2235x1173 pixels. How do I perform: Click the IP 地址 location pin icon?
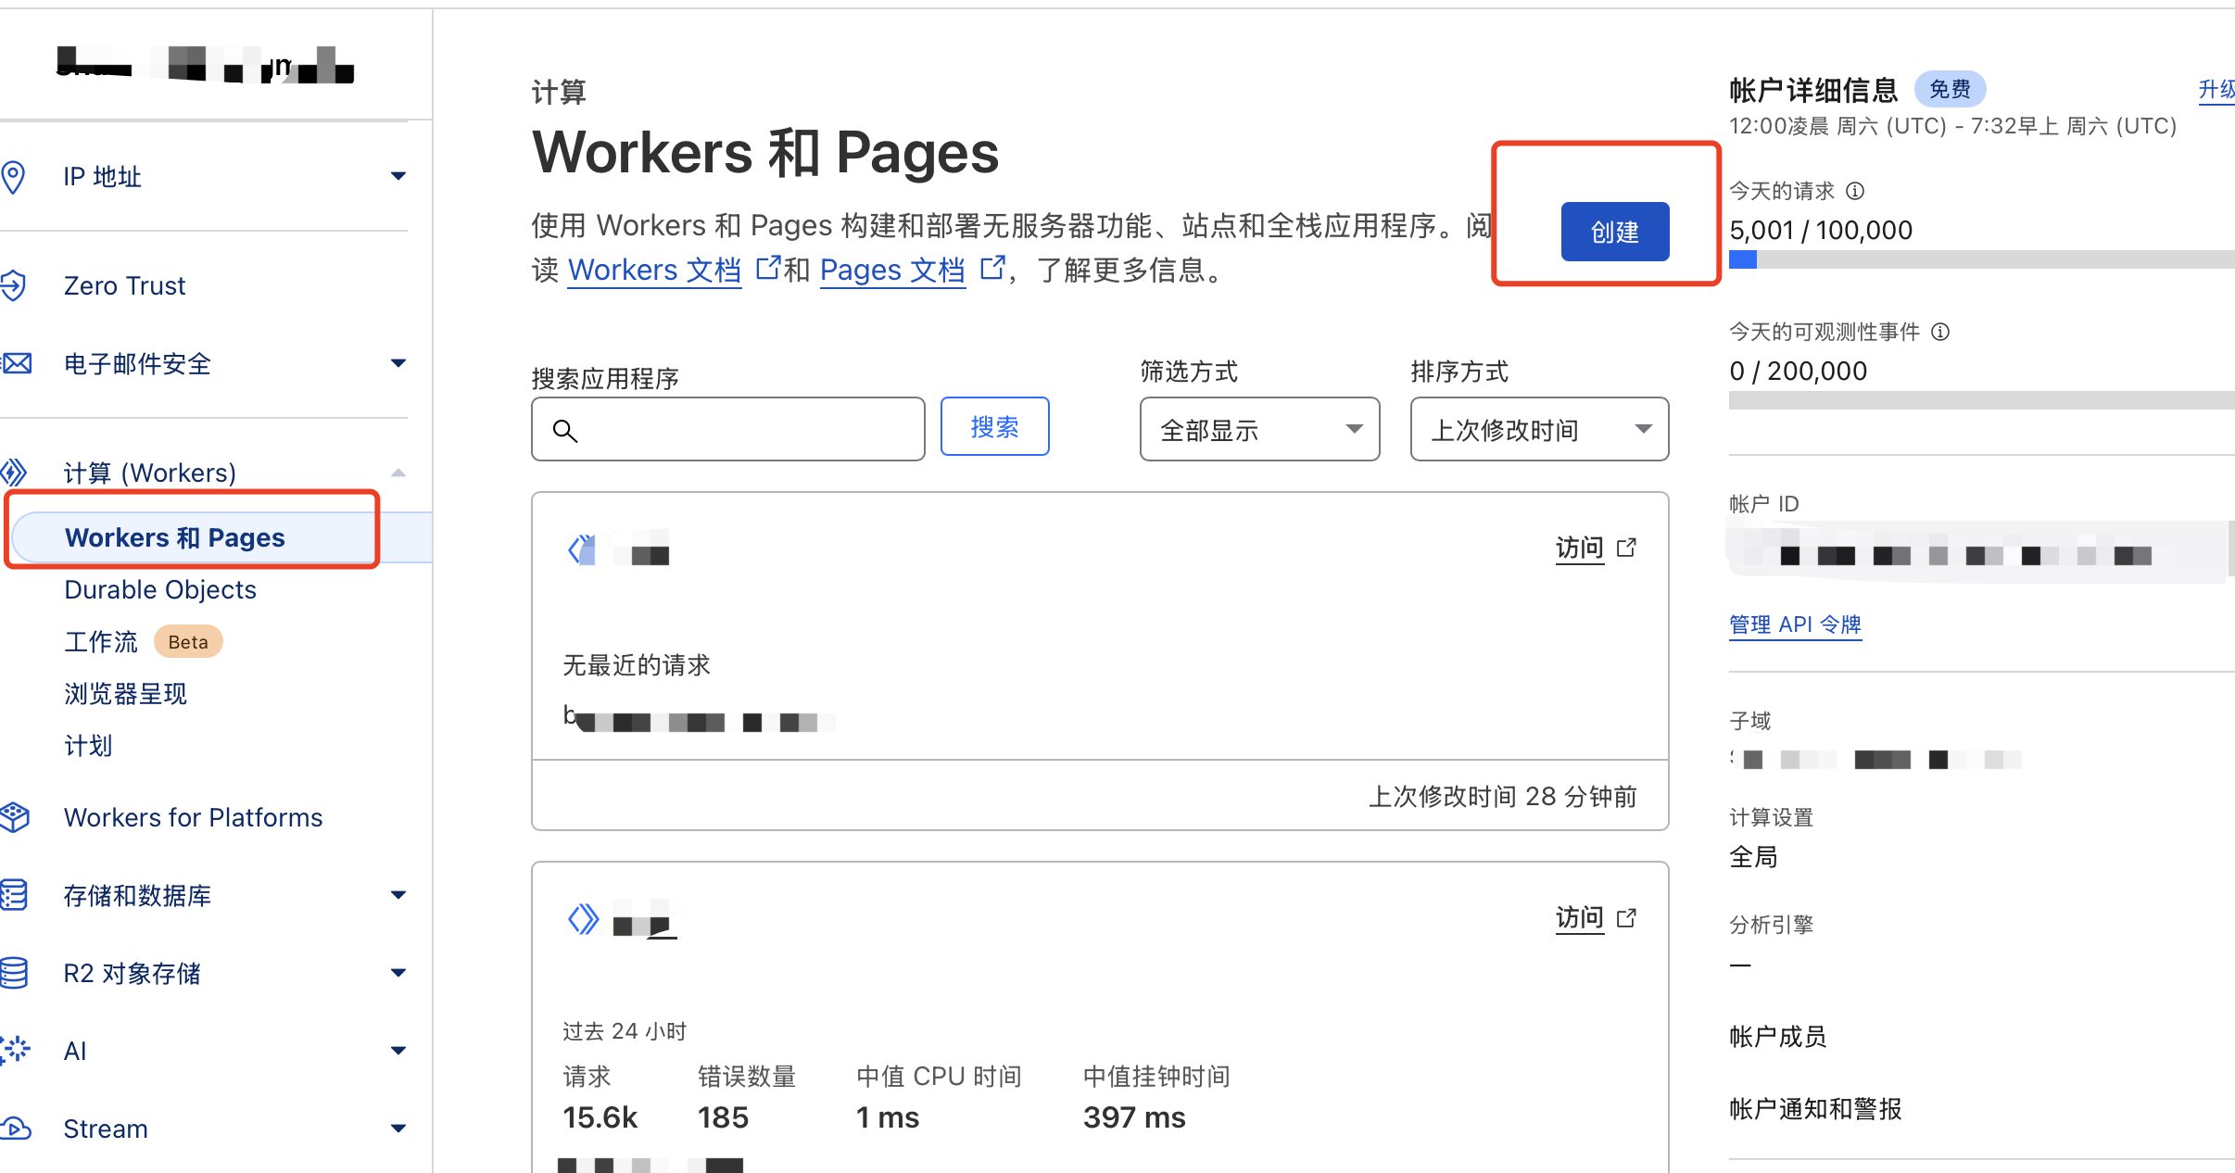coord(13,176)
